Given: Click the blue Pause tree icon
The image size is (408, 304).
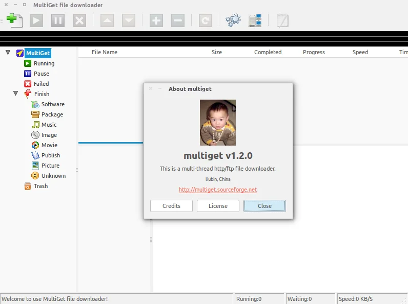Looking at the screenshot, I should tap(28, 74).
